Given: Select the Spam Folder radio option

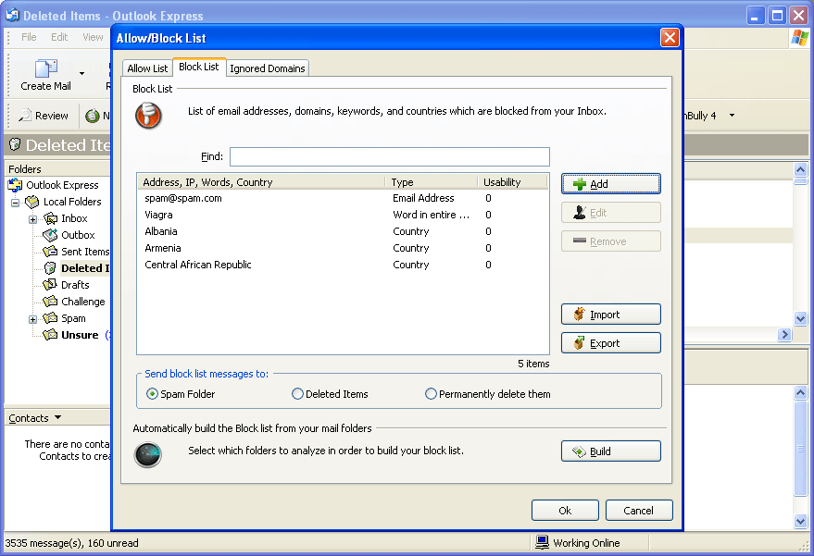Looking at the screenshot, I should [153, 394].
